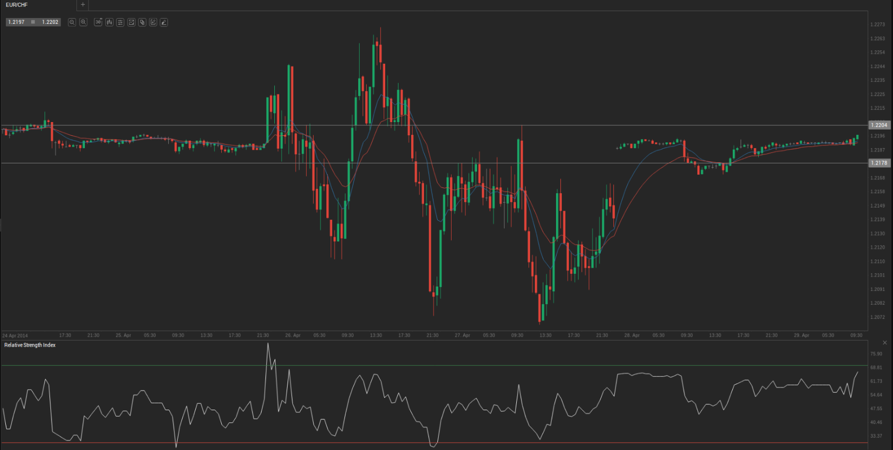Click the 75.90 RSI axis value
The height and width of the screenshot is (450, 893).
click(x=876, y=353)
